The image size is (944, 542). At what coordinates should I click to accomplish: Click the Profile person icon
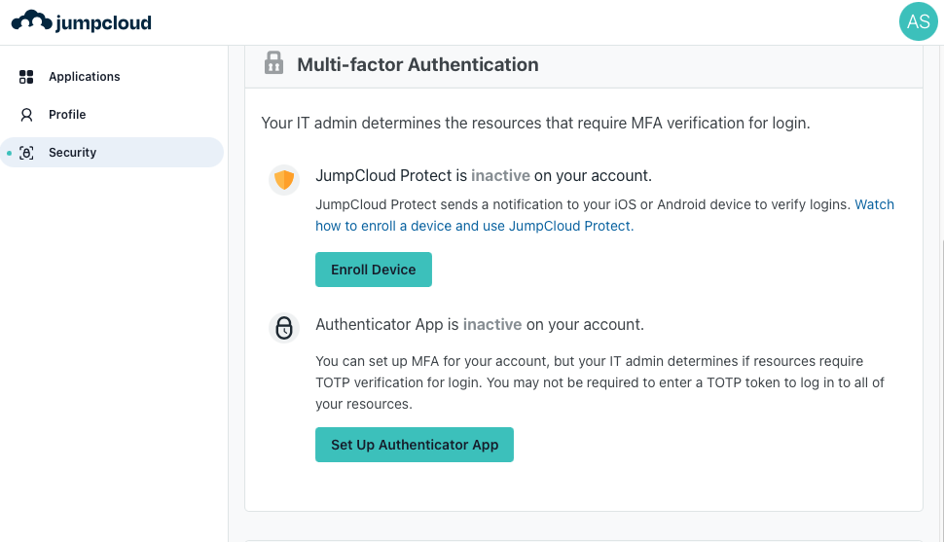click(x=26, y=115)
